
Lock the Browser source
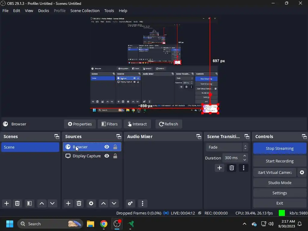pos(115,147)
